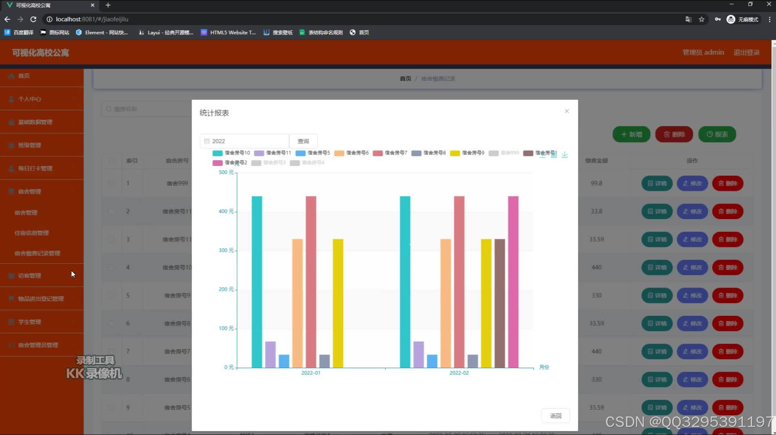Enable the greyed 宿舍房号3 legend
The image size is (776, 435).
tap(269, 163)
